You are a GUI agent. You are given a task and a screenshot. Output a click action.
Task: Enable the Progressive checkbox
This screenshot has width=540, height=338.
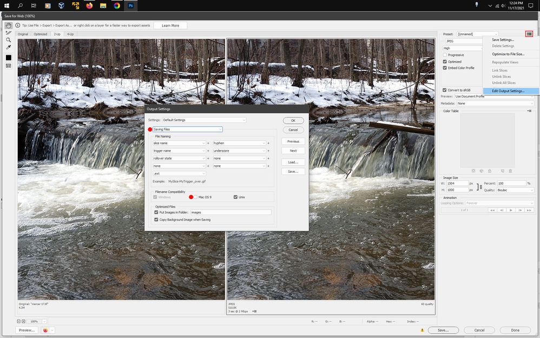pos(445,55)
